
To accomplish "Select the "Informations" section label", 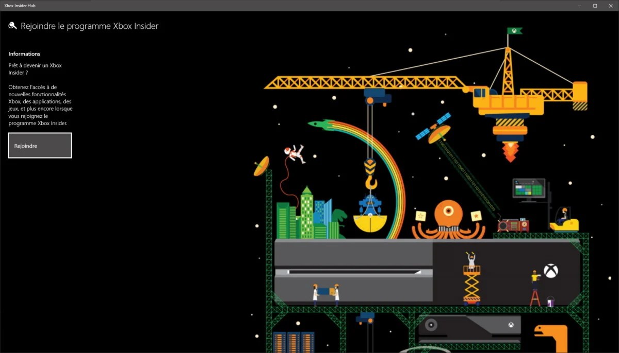I will 24,54.
